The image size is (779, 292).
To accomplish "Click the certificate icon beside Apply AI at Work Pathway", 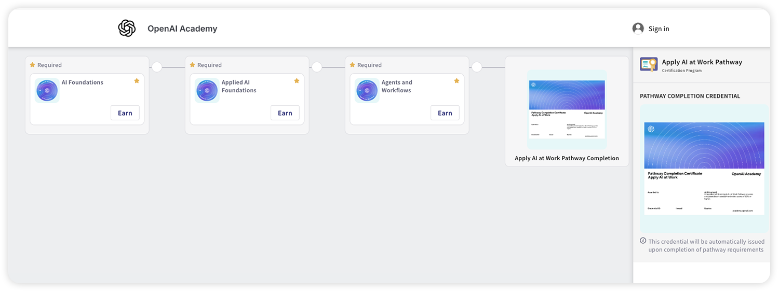I will coord(649,64).
